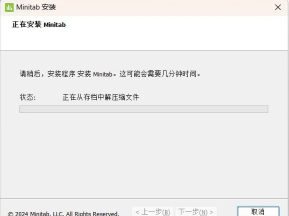Click the 正在从存档中解压缩文件 status message
The width and height of the screenshot is (289, 216).
101,97
